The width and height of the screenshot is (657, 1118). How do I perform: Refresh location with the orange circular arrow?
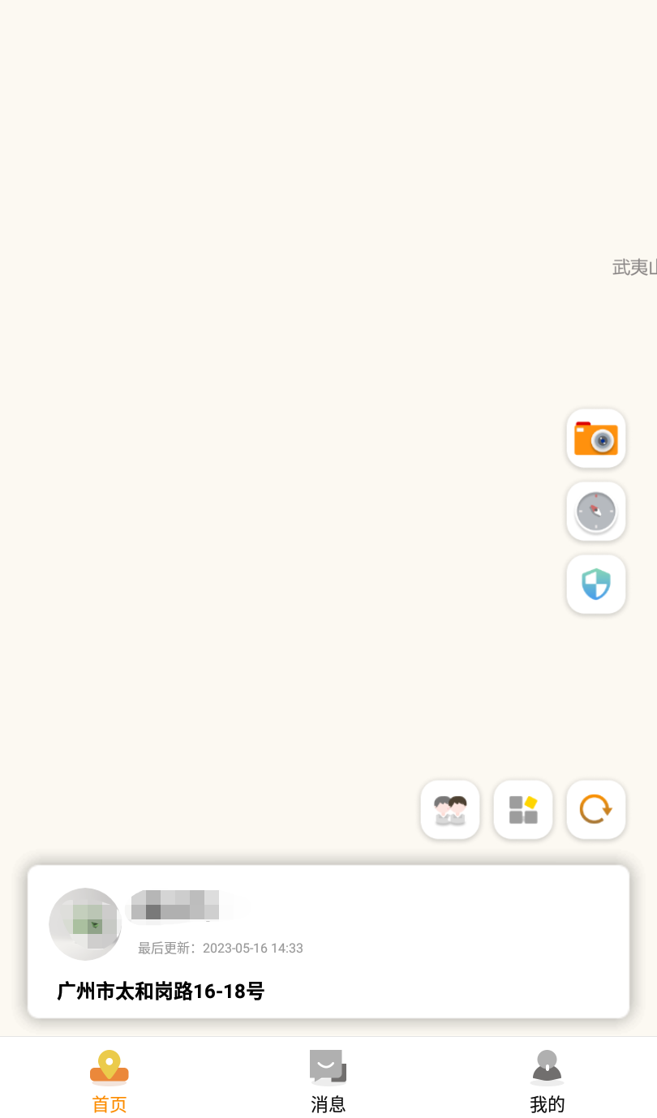[x=596, y=810]
